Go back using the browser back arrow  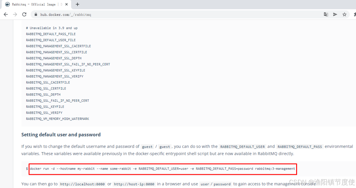(6, 15)
